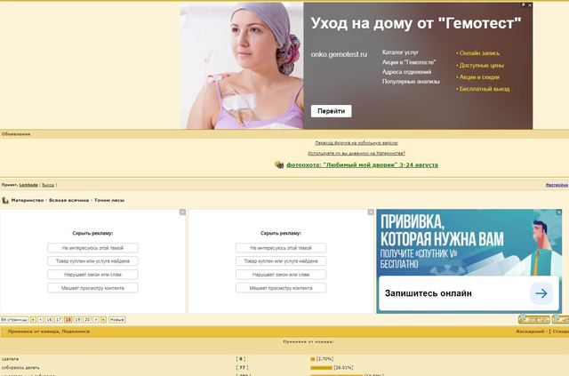Open the forum mobile version transition announcement link
569x376 pixels.
tap(357, 143)
